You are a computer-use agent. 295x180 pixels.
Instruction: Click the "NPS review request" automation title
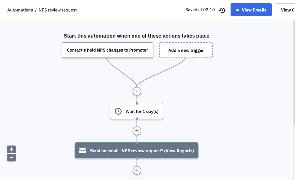point(57,10)
